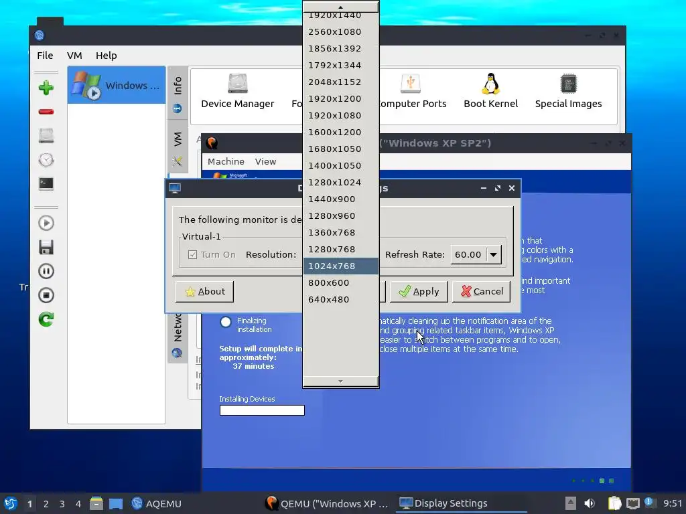The width and height of the screenshot is (686, 514).
Task: Open Computer Ports USB icon
Action: coord(411,91)
